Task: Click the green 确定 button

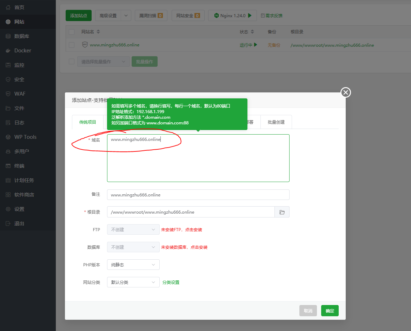Action: (x=330, y=311)
